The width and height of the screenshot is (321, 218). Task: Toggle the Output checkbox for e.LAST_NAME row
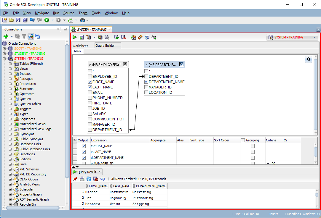click(84, 152)
